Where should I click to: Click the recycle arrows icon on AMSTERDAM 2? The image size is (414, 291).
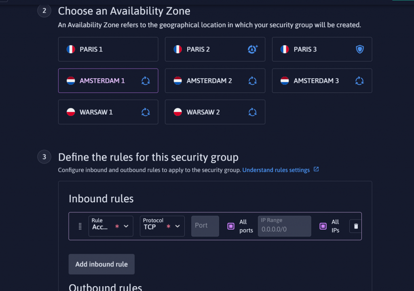(252, 81)
